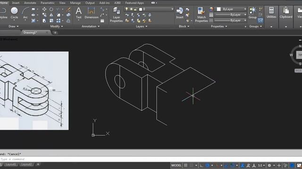This screenshot has width=302, height=169.
Task: Select the Circle draw tool
Action: 14,13
